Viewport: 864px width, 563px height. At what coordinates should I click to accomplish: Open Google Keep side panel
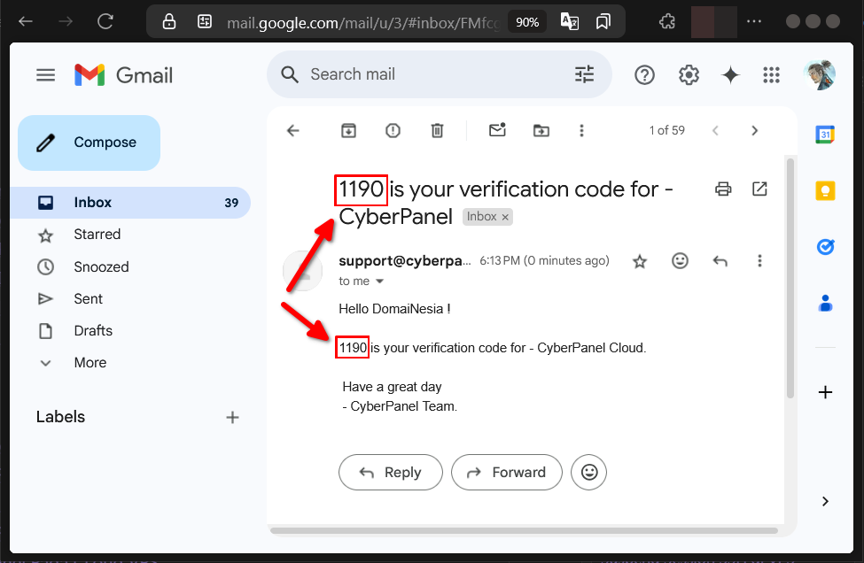[825, 191]
